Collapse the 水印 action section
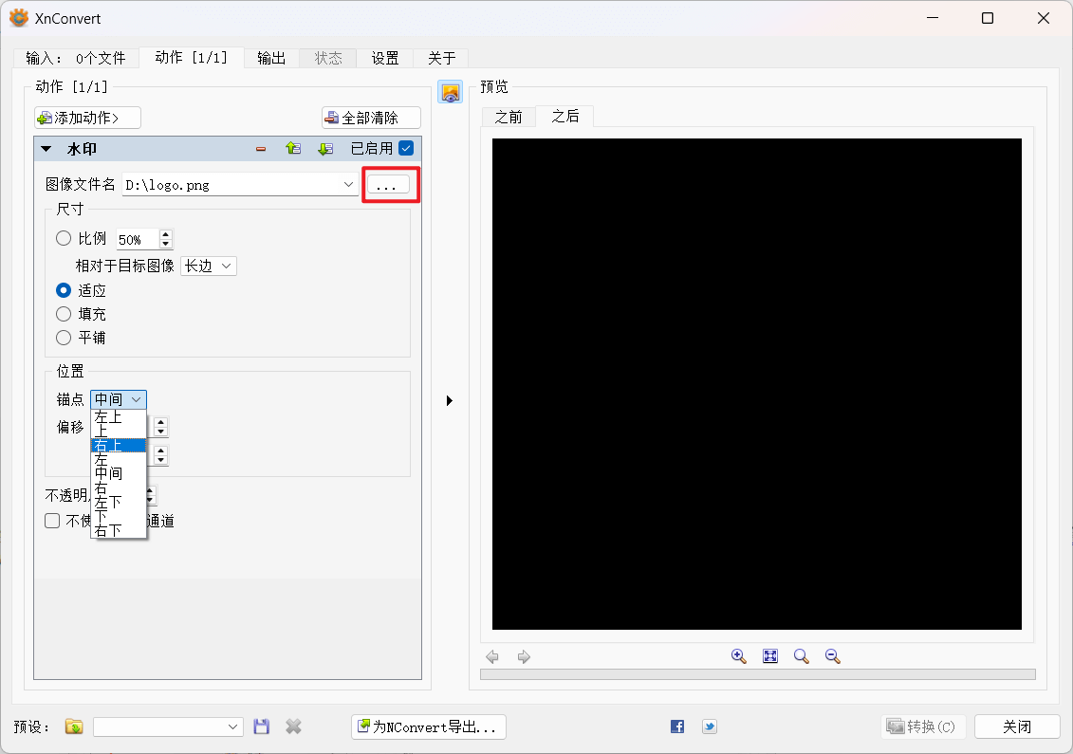Screen dimensions: 1073x754 pos(46,149)
